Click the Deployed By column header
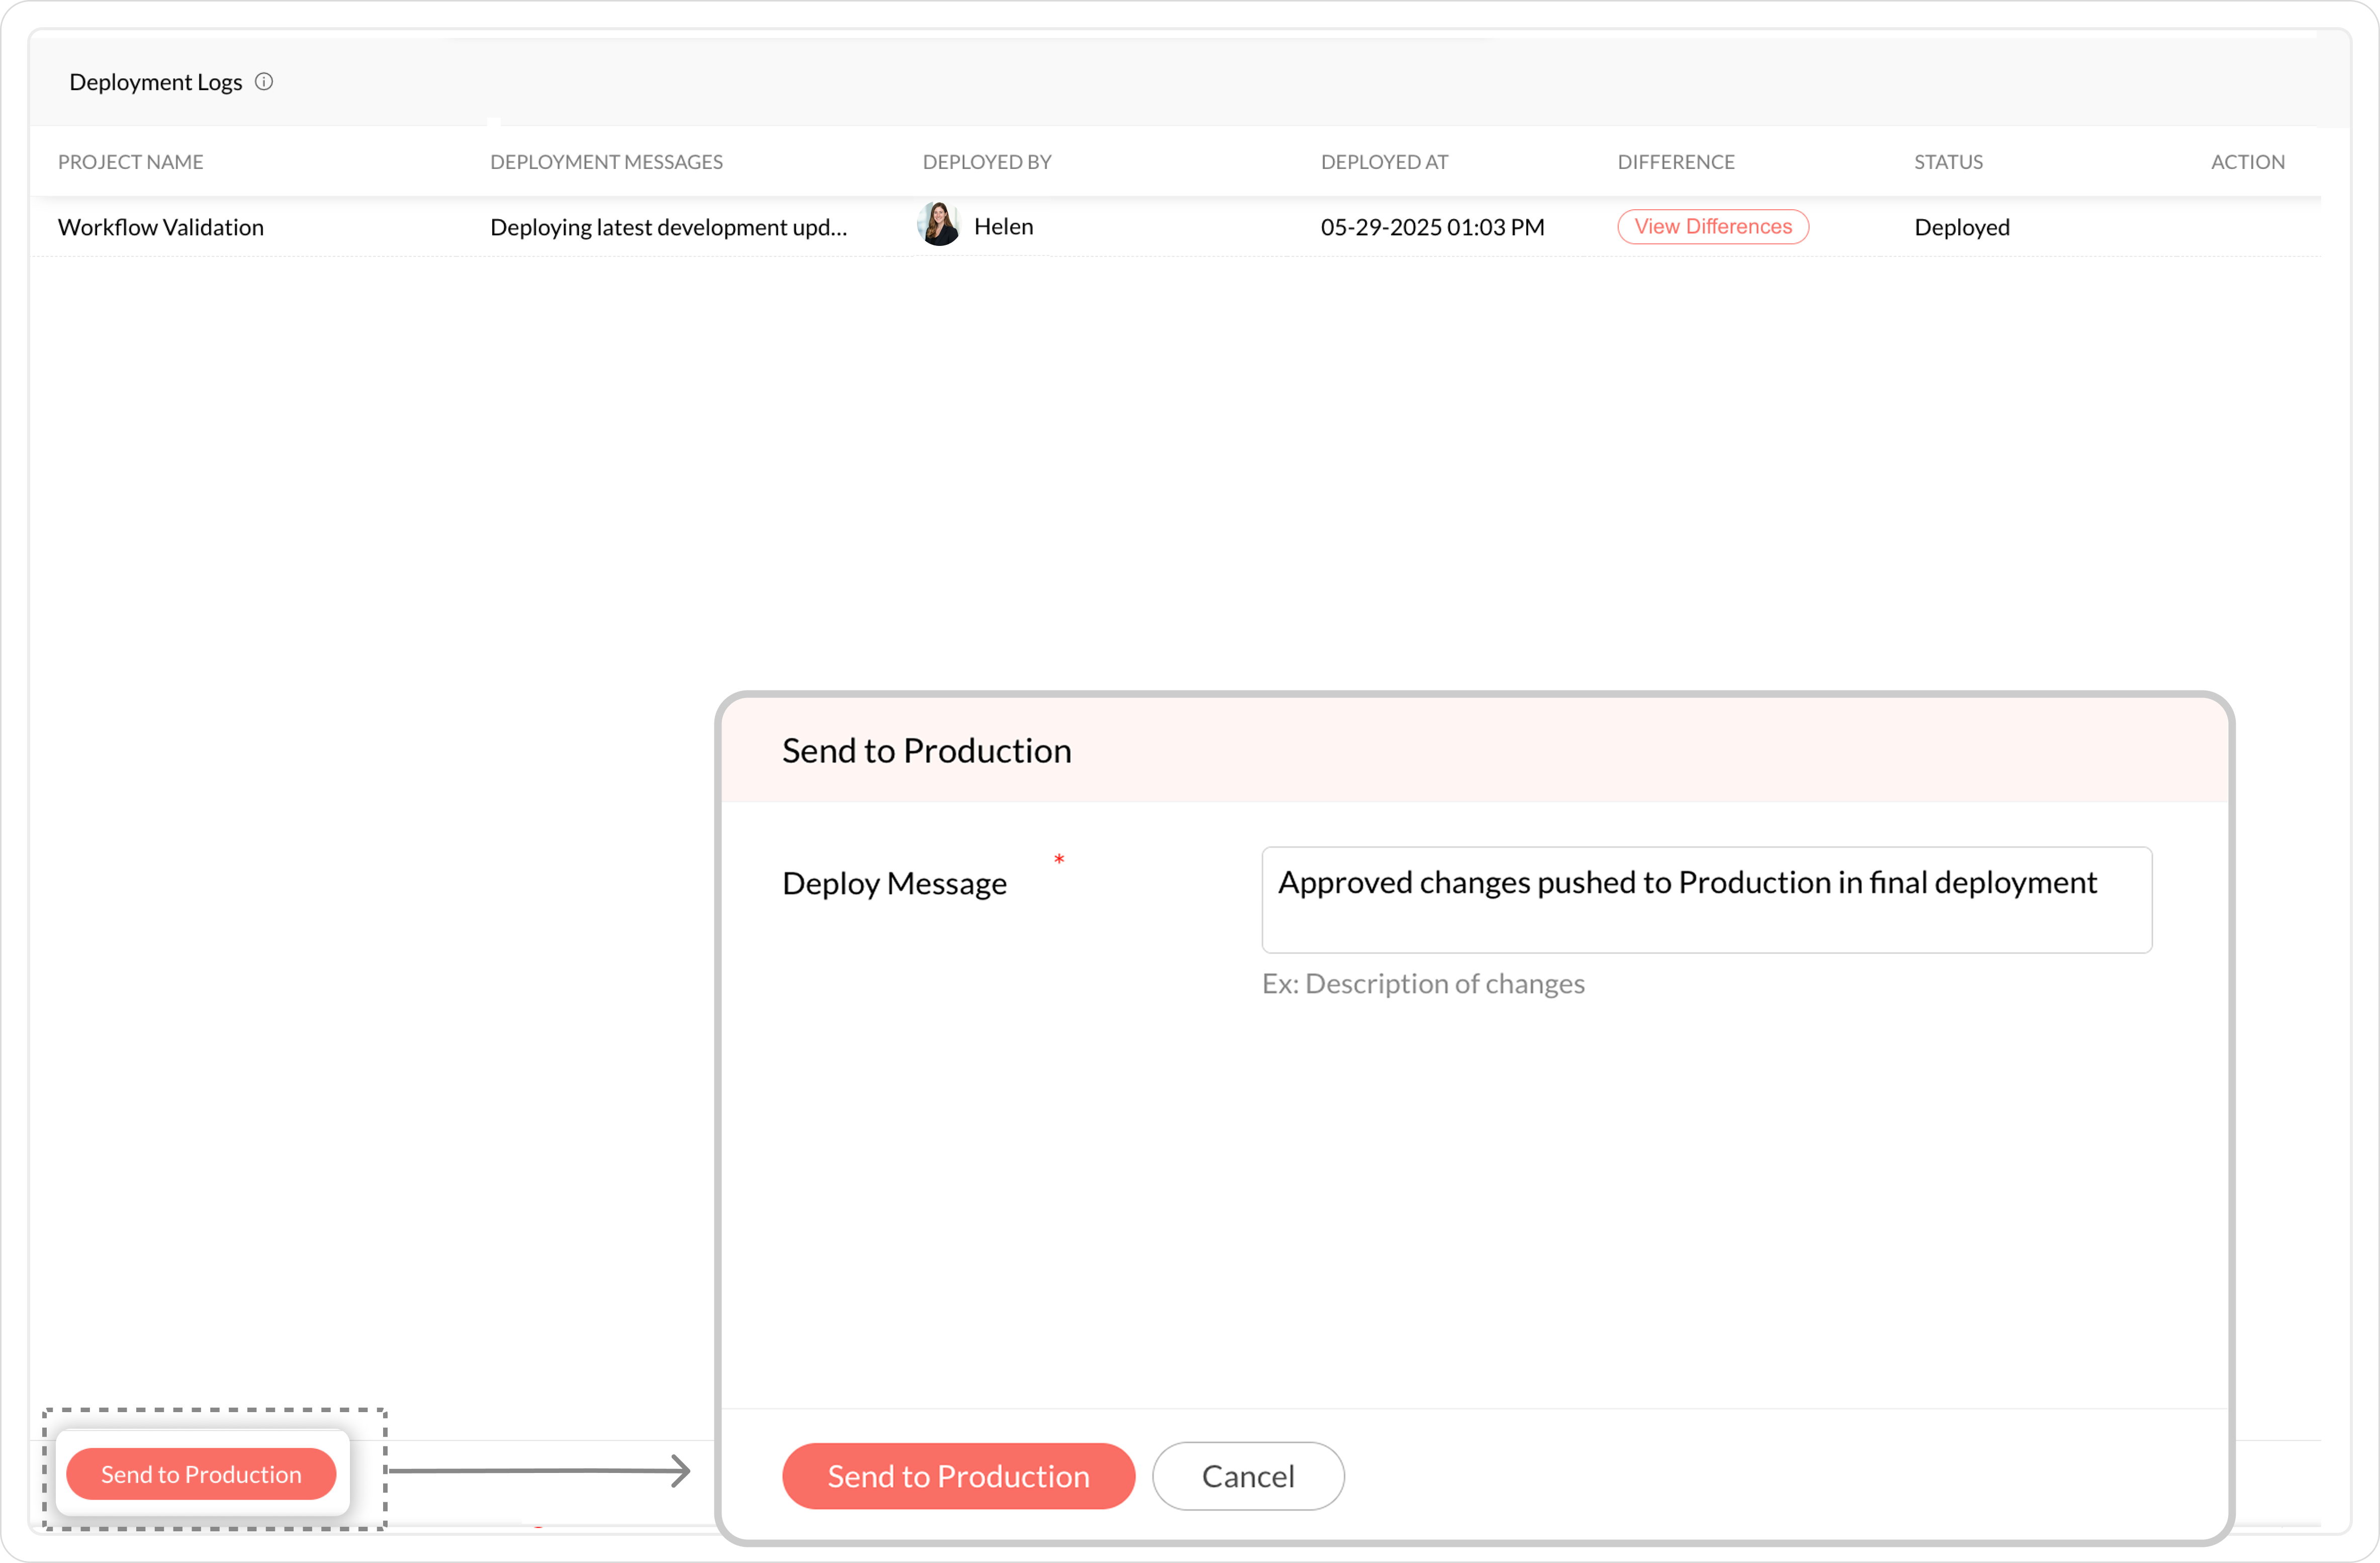Screen dimensions: 2380x1563 coord(986,162)
